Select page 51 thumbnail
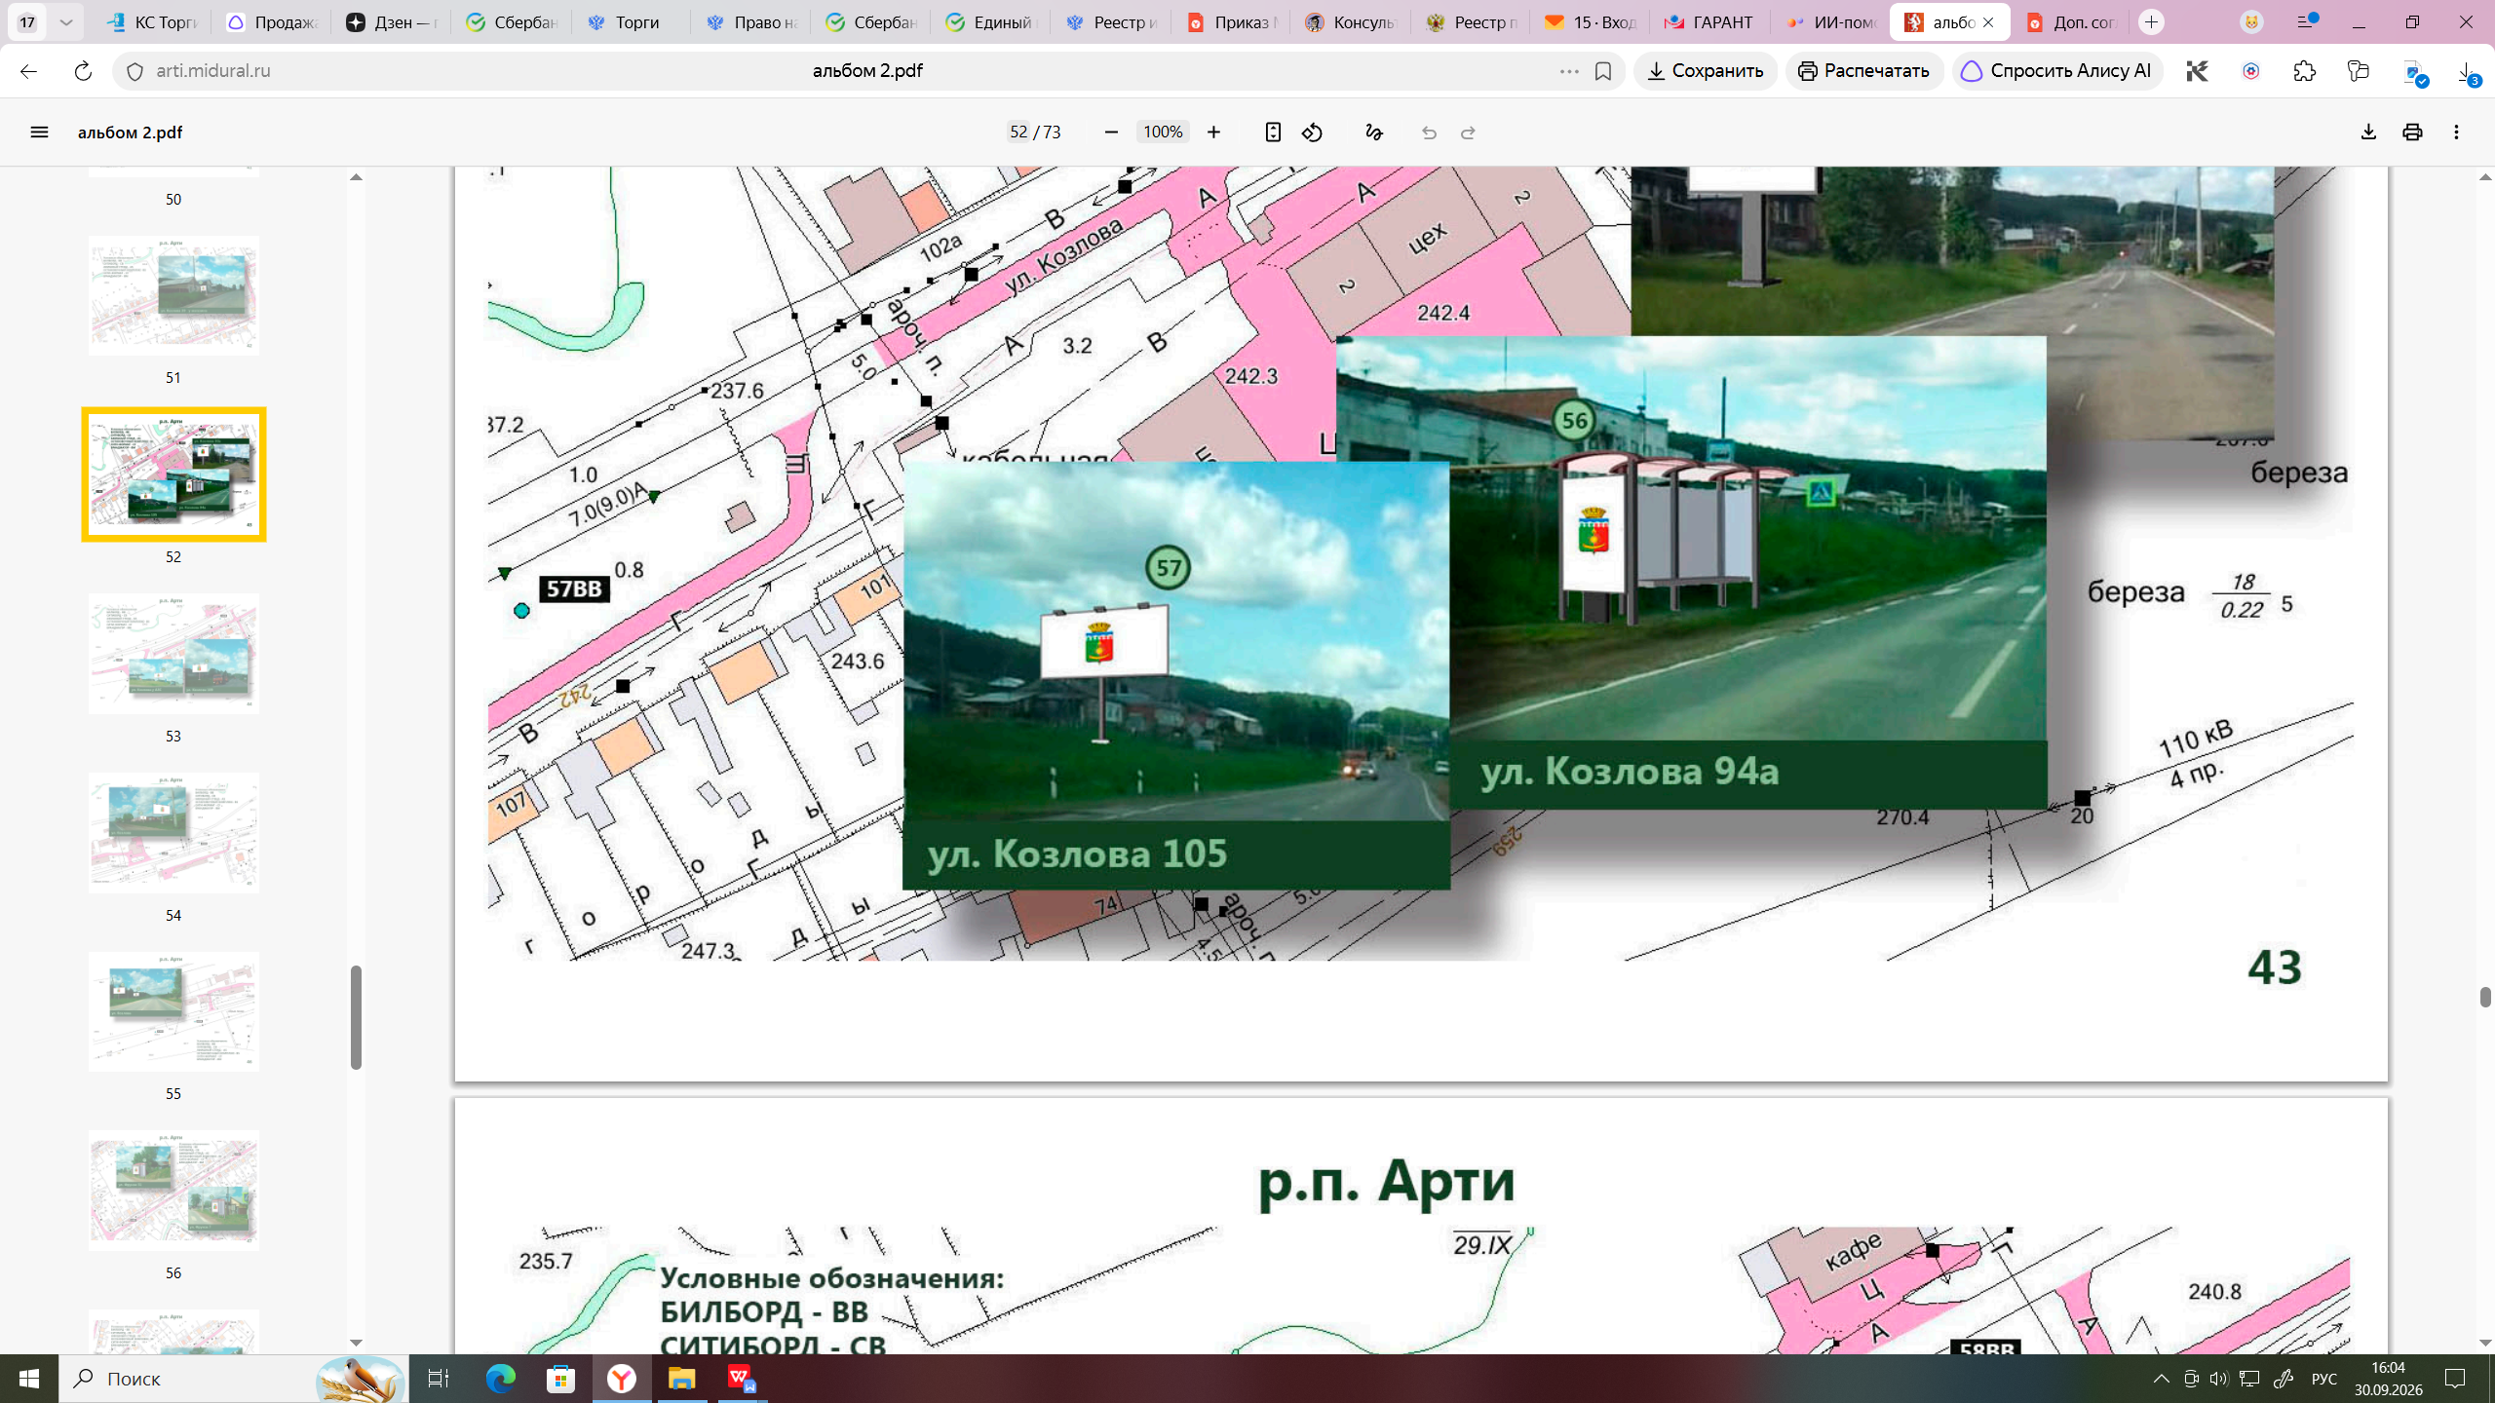 point(173,295)
